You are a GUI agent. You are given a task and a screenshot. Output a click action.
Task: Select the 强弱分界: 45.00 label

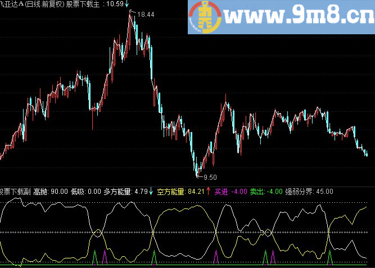309,192
